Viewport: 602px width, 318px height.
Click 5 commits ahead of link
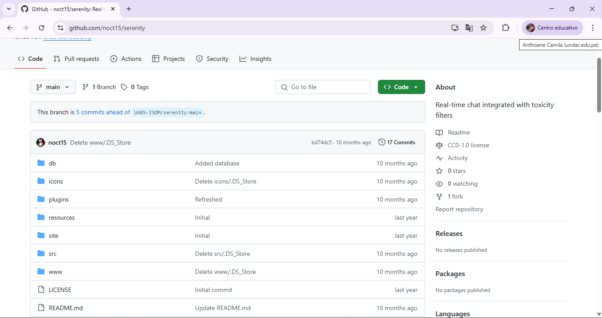103,112
